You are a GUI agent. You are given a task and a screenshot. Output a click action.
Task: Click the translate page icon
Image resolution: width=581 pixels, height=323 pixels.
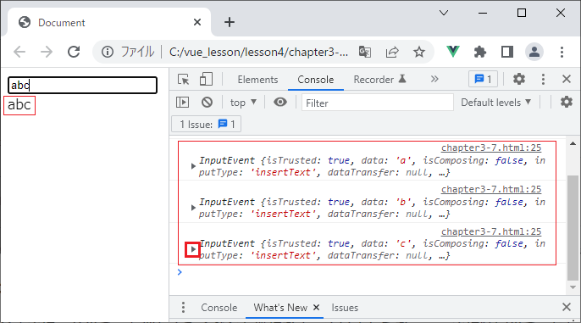[365, 52]
